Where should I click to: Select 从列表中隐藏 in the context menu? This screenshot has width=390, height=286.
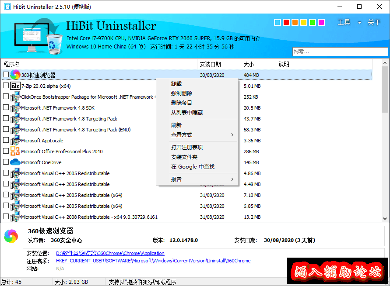(197, 113)
